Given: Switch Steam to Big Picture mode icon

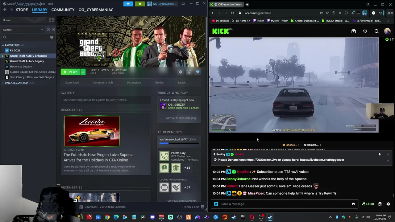Looking at the screenshot, I should (x=183, y=4).
